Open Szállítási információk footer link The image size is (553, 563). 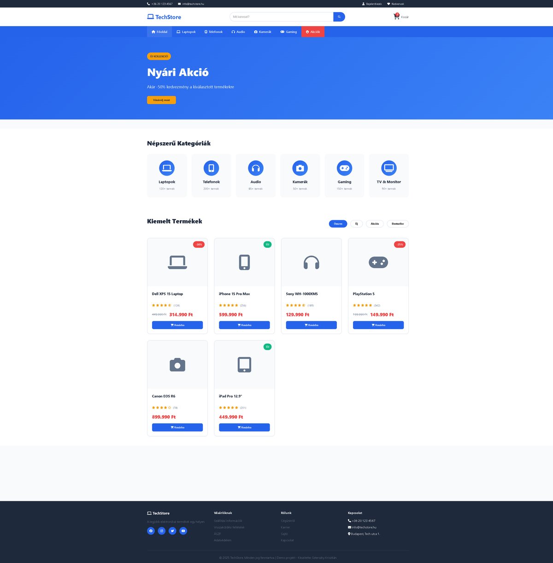click(228, 521)
